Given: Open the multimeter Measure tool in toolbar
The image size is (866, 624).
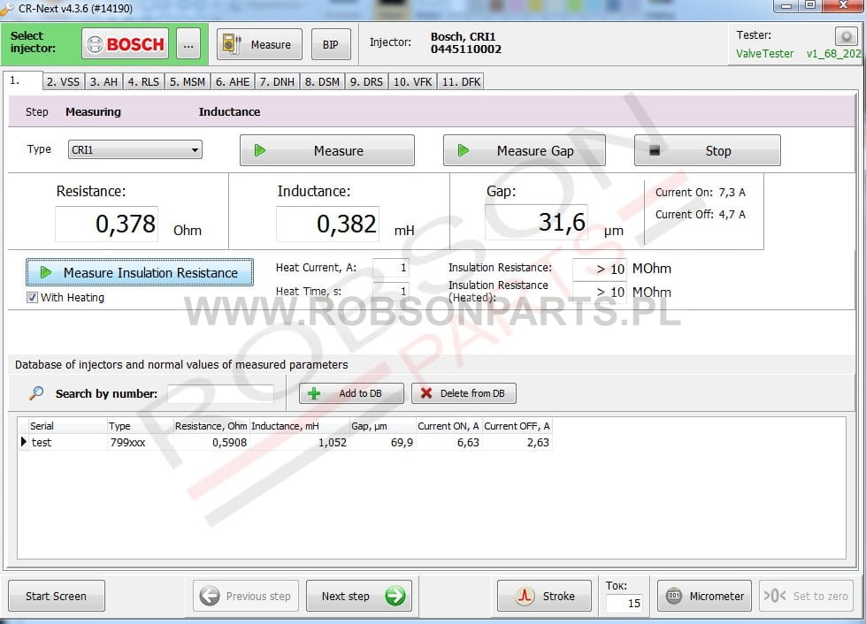Looking at the screenshot, I should (259, 44).
